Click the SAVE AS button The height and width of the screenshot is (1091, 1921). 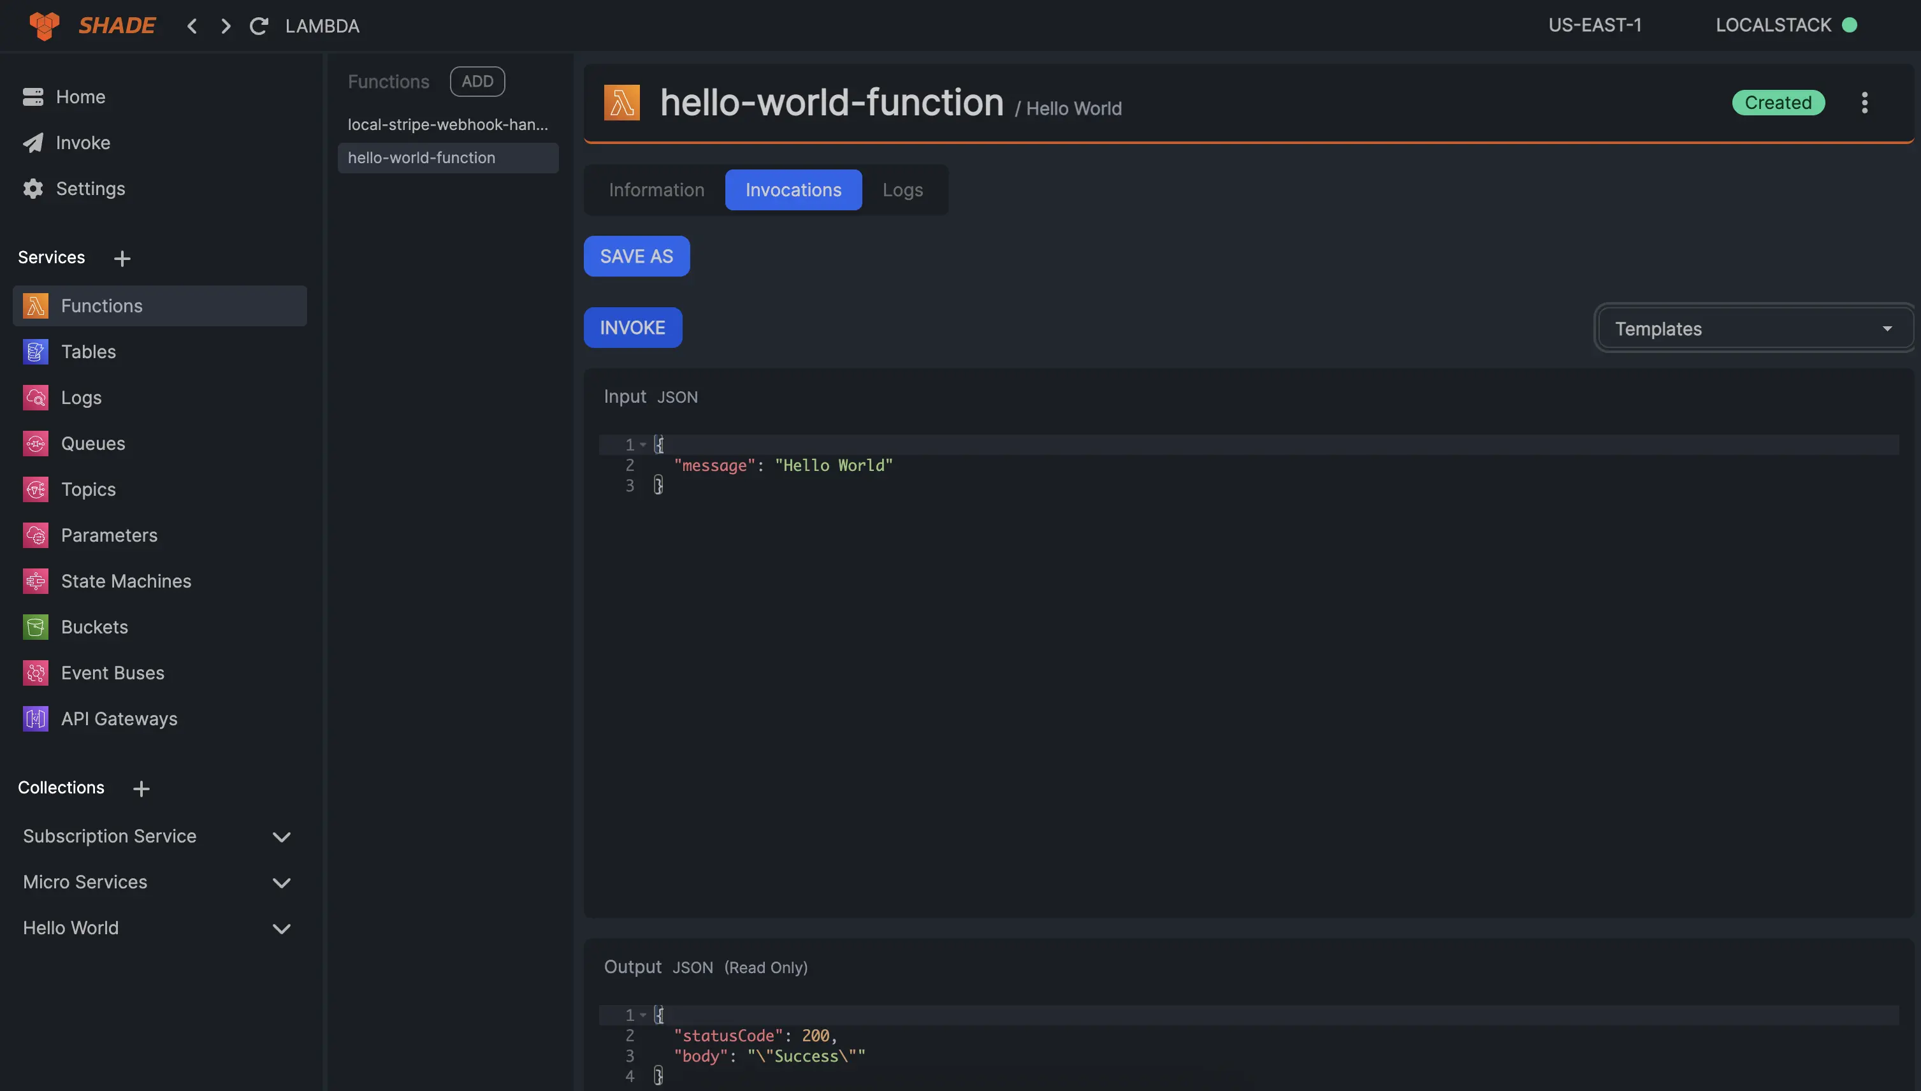[x=637, y=256]
